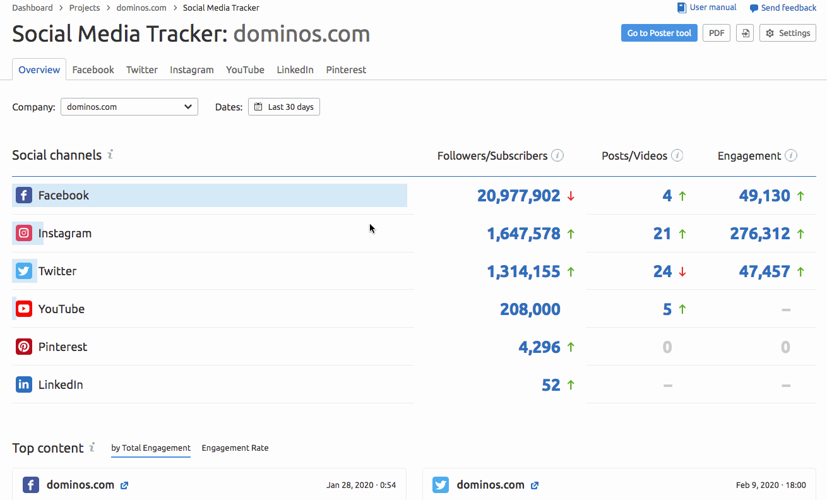Click the Pinterest channel row label
Viewport: 827px width, 500px height.
coord(62,347)
